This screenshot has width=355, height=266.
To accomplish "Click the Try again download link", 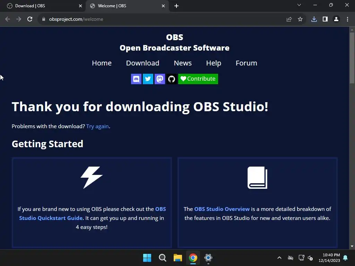I will point(97,126).
